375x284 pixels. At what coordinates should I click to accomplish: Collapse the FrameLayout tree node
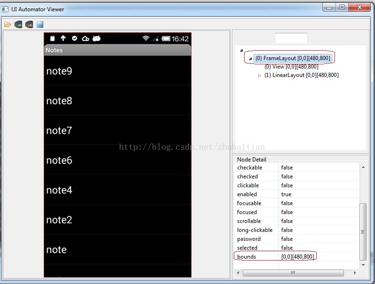click(250, 59)
